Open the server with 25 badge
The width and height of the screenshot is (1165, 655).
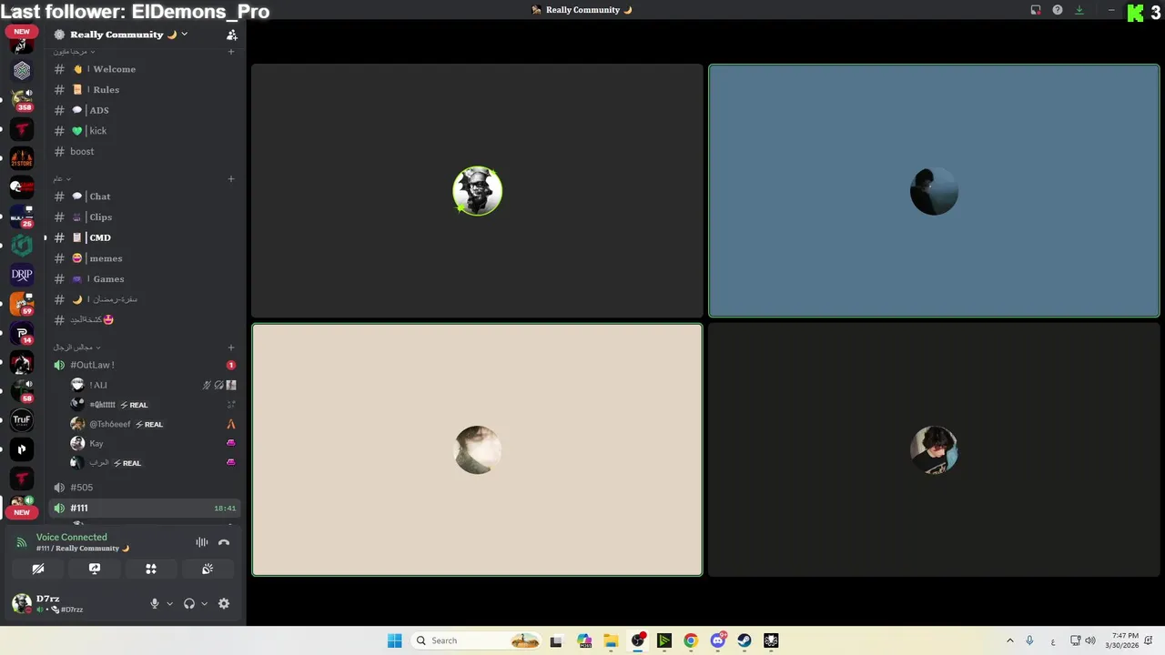click(x=22, y=216)
